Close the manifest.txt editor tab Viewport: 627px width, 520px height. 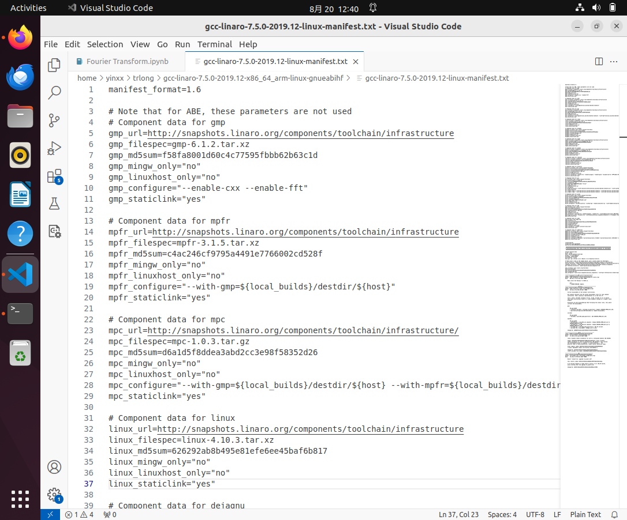click(x=356, y=62)
